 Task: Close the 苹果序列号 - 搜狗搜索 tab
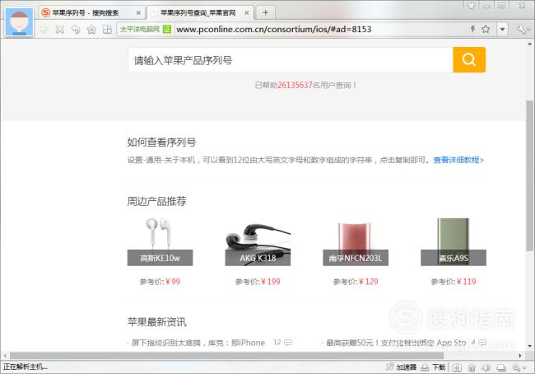pyautogui.click(x=138, y=13)
